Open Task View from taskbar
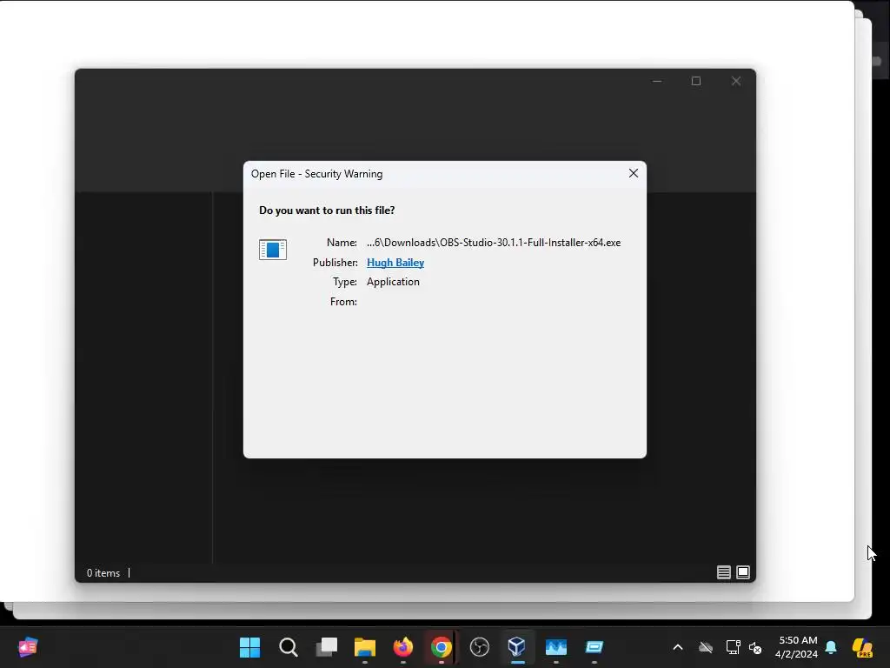This screenshot has height=668, width=890. click(x=327, y=647)
